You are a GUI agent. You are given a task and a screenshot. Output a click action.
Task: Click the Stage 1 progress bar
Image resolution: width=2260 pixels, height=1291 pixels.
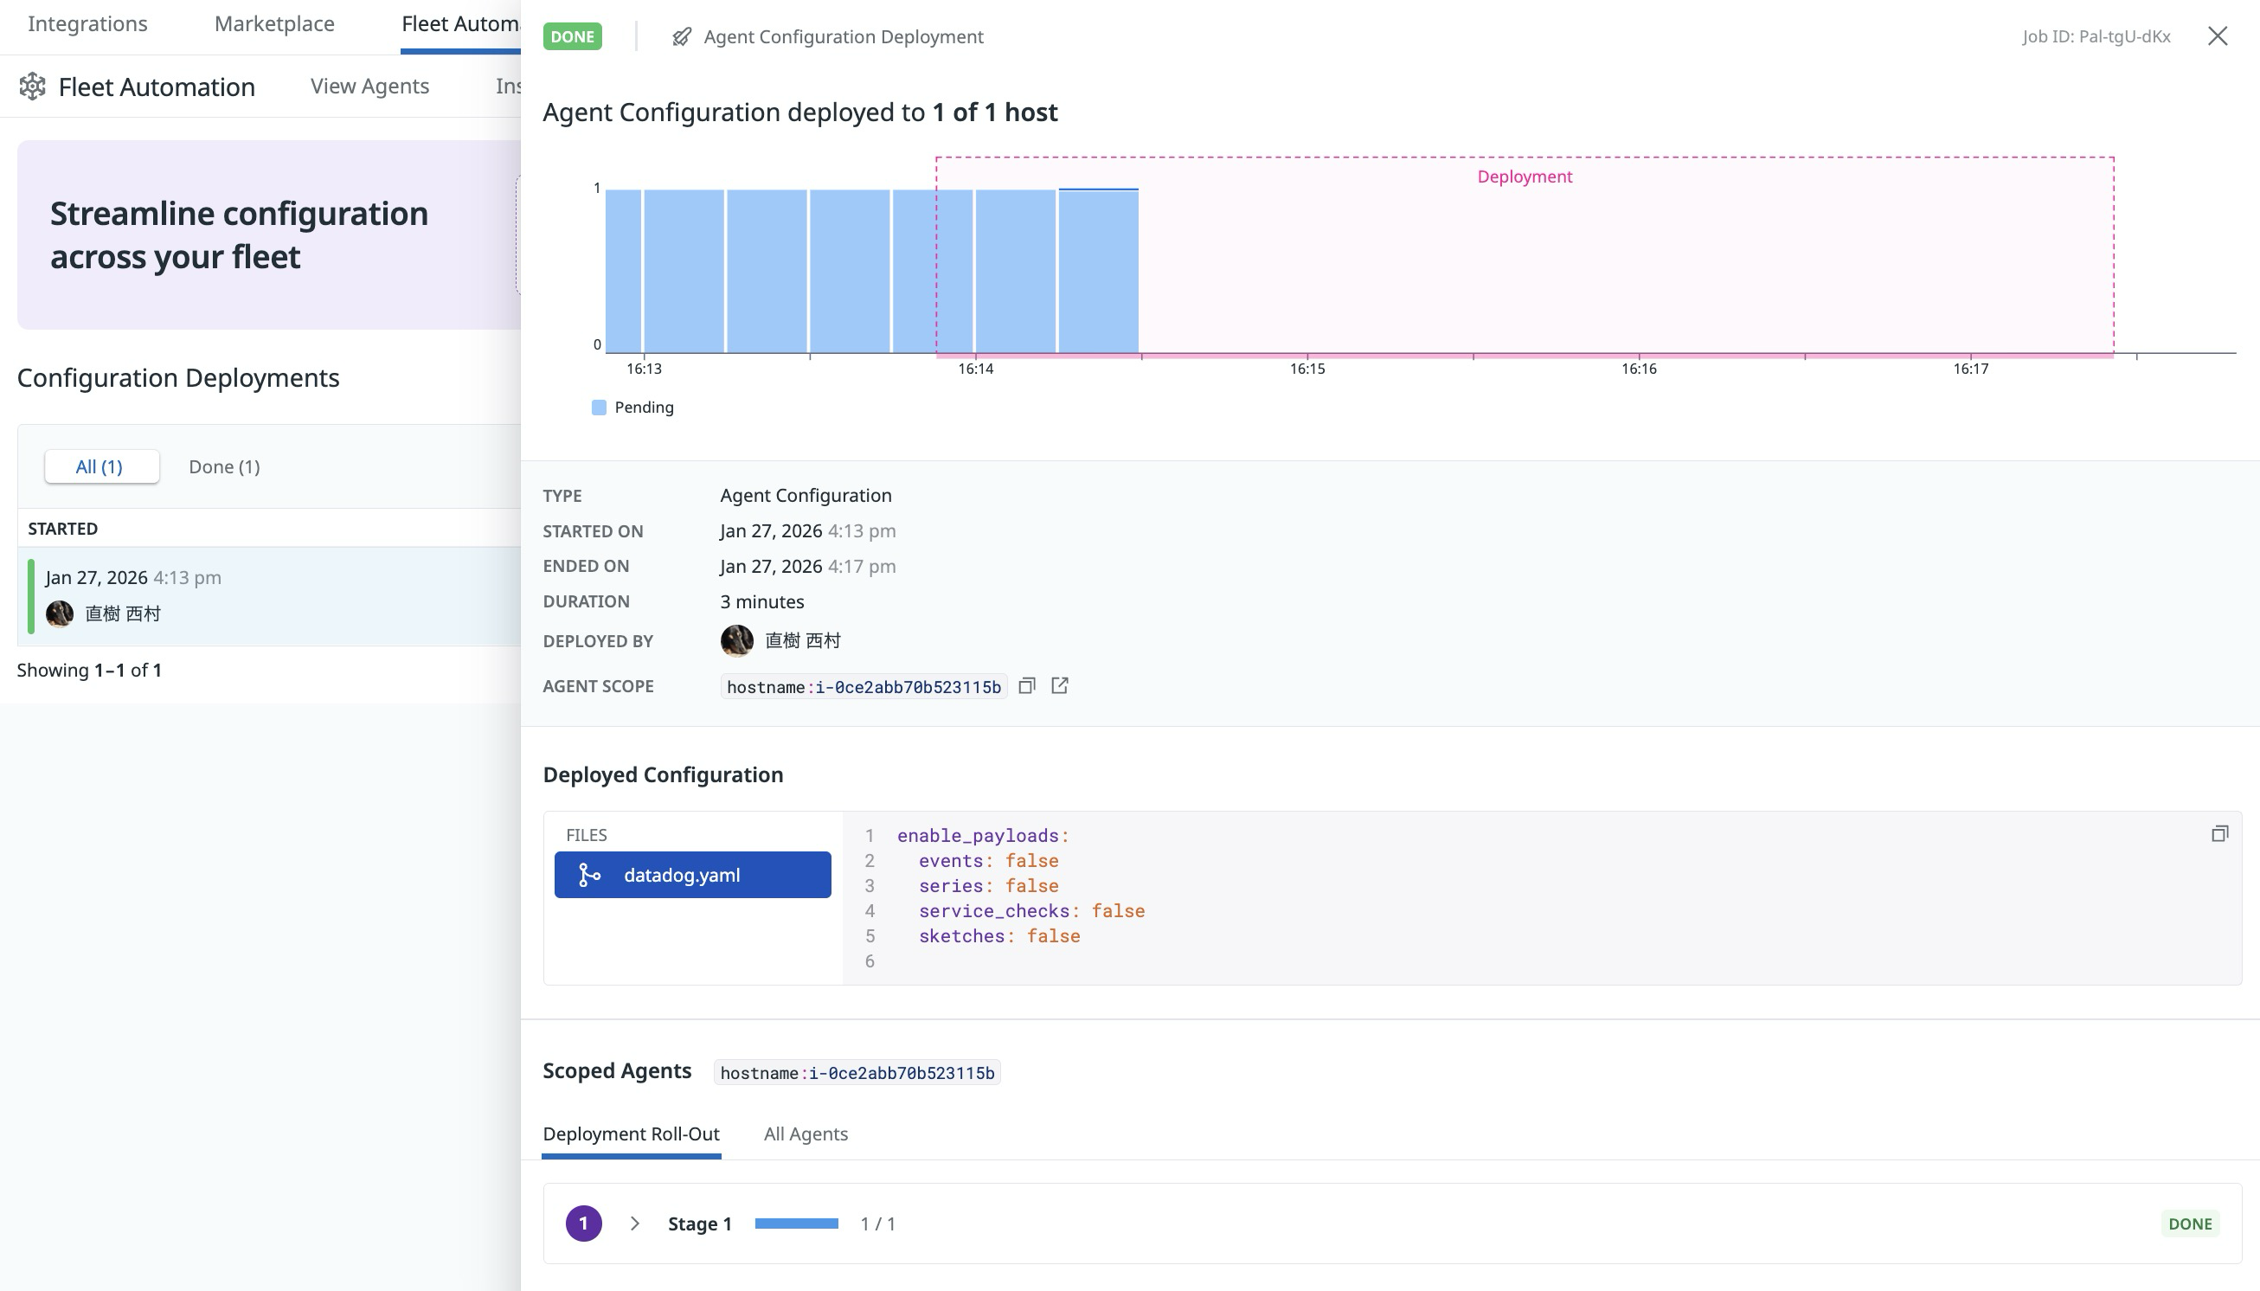pos(796,1223)
